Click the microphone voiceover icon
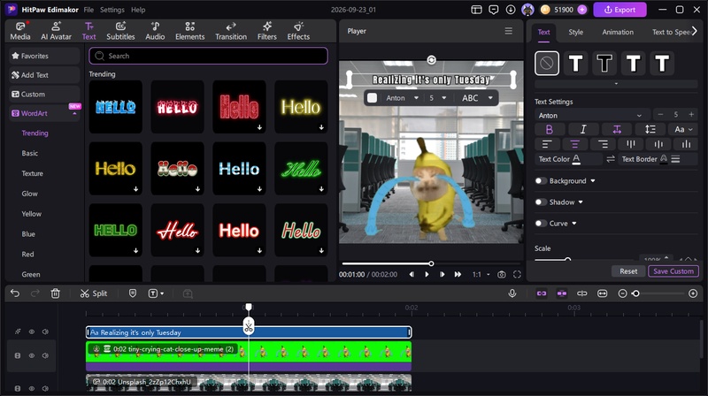 [512, 293]
